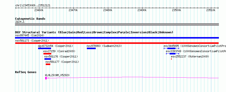Click the 2p24.1 band label
The image size is (226, 92).
point(20,22)
